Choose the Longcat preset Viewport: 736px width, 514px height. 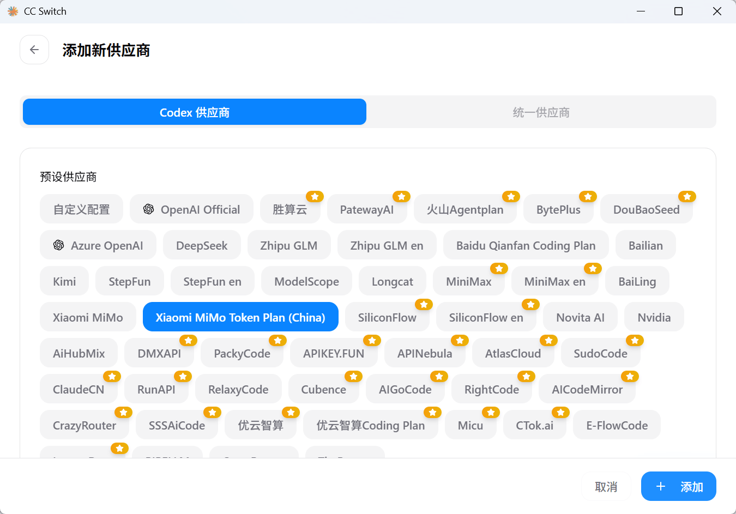[393, 281]
